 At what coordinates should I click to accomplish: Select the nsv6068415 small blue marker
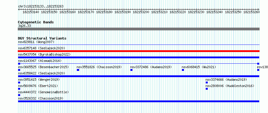click(x=183, y=70)
